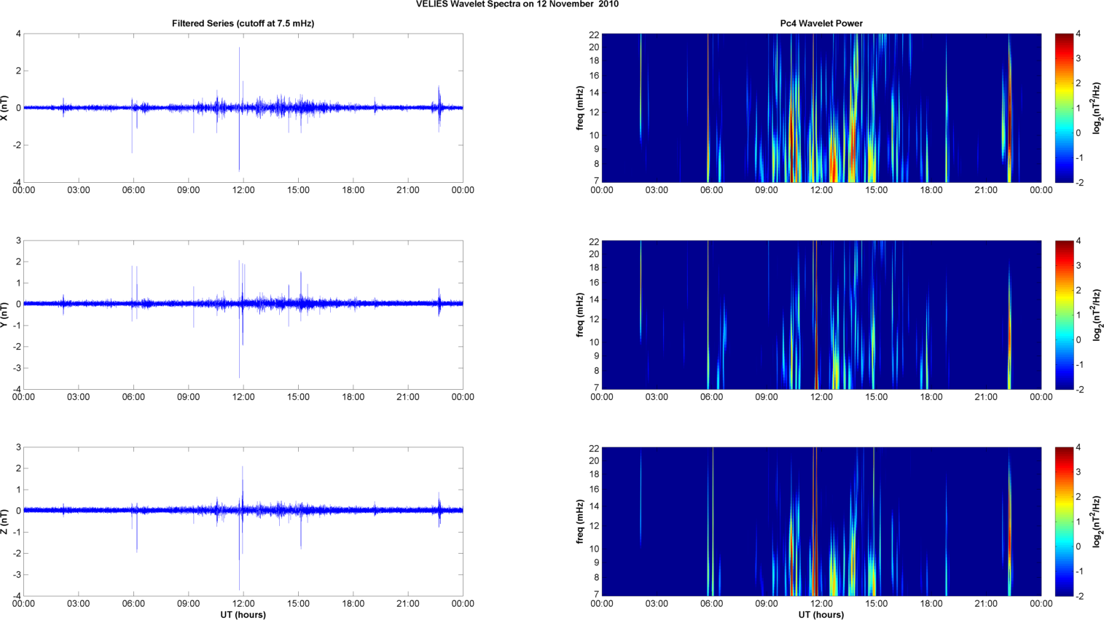Click the 12:00 tick label under X series
The height and width of the screenshot is (620, 1104).
click(x=243, y=190)
